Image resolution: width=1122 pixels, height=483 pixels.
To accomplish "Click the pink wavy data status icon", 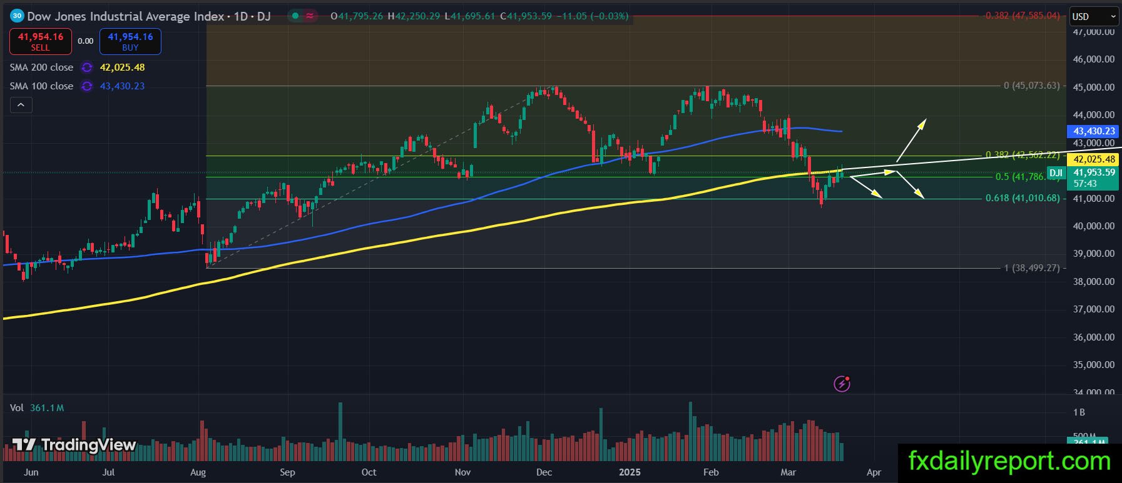I will pos(310,16).
